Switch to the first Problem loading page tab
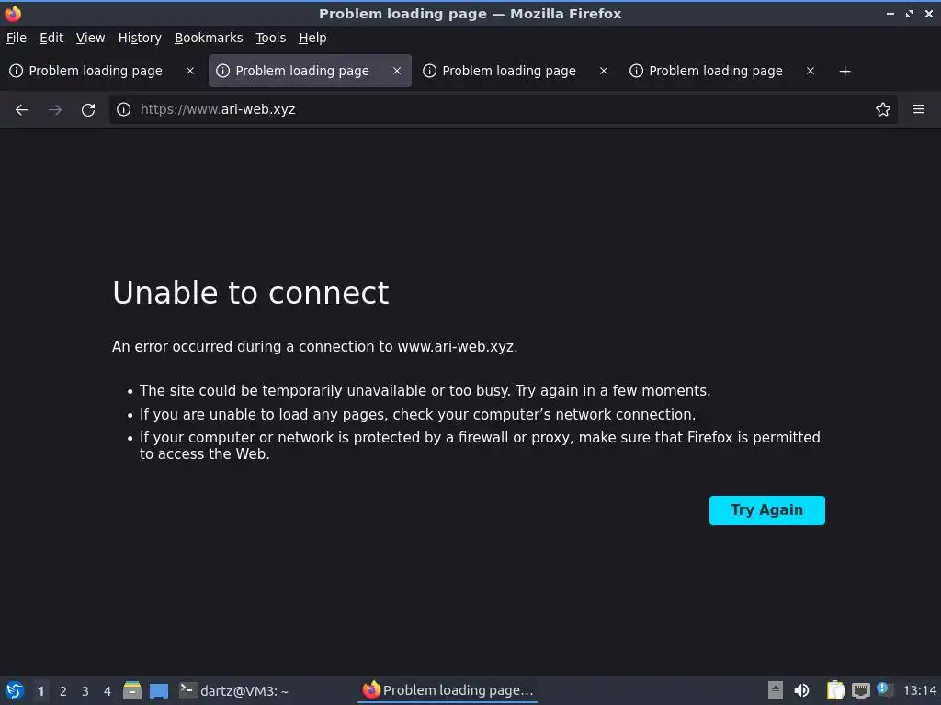This screenshot has height=705, width=941. point(96,71)
